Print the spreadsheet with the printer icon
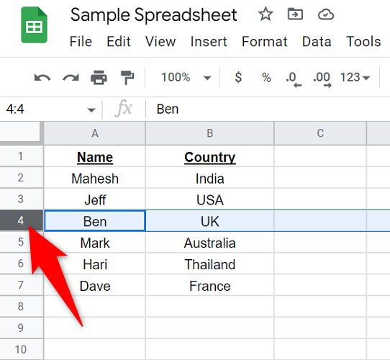The image size is (390, 360). click(x=99, y=78)
